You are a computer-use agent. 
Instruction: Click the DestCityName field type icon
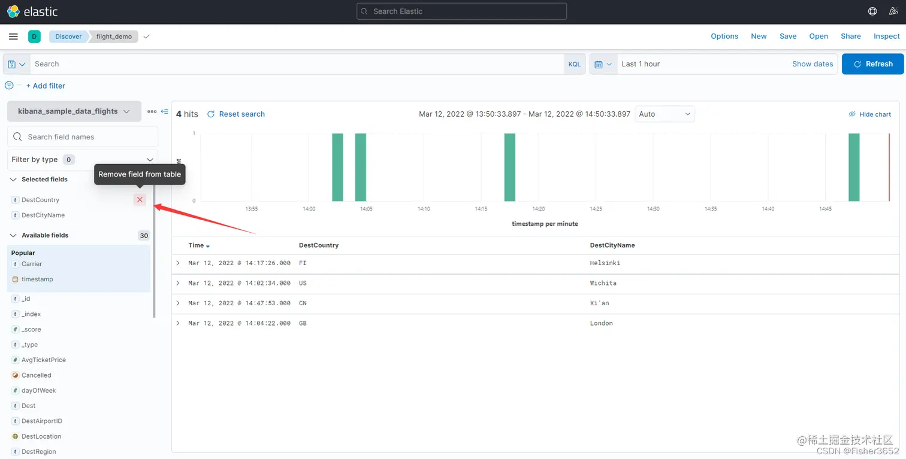pos(15,215)
